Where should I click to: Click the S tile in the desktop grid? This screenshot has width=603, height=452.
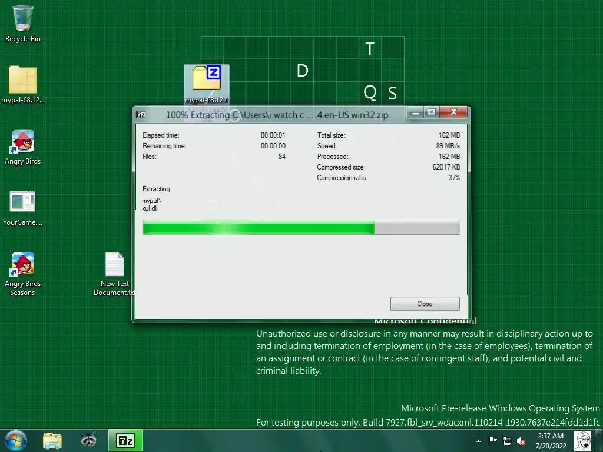pyautogui.click(x=393, y=92)
